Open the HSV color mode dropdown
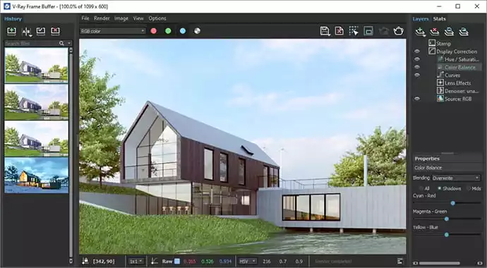 (247, 262)
